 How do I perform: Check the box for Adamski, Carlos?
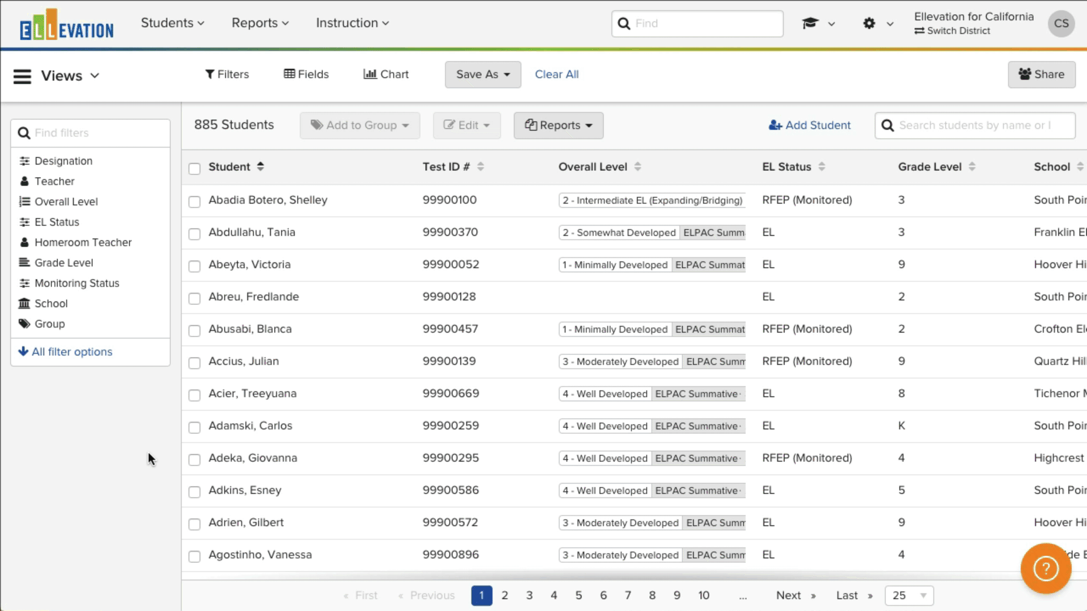[194, 428]
